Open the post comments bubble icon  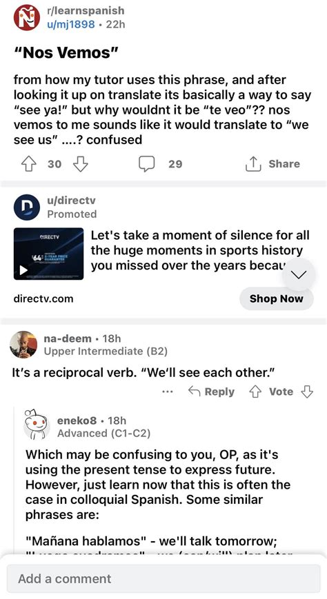tap(146, 164)
